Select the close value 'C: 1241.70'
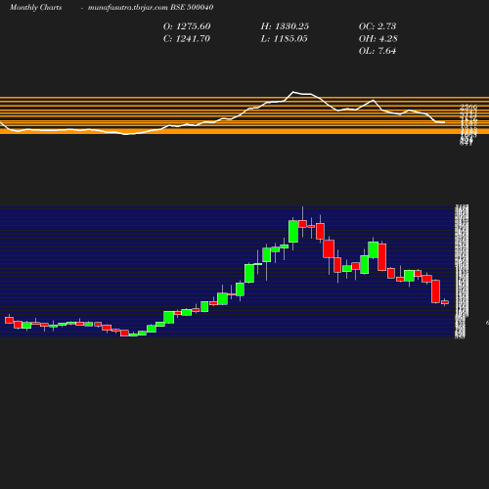Viewport: 489px width, 489px height. click(x=187, y=39)
